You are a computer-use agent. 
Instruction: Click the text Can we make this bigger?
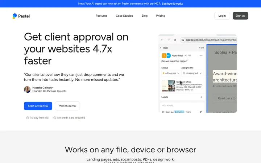point(174,61)
